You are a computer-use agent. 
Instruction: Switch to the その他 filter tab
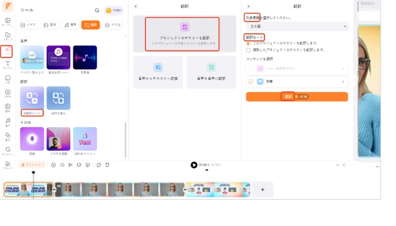coord(113,25)
